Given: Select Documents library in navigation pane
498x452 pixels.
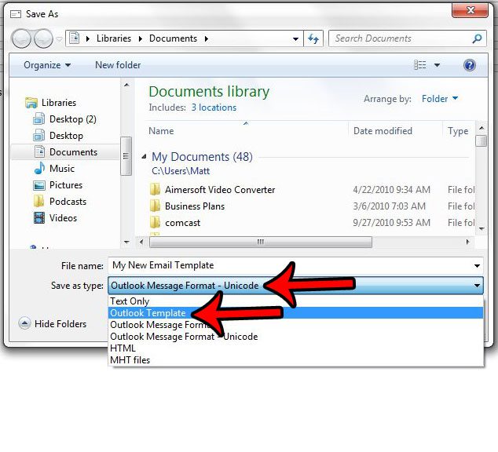Looking at the screenshot, I should [73, 152].
